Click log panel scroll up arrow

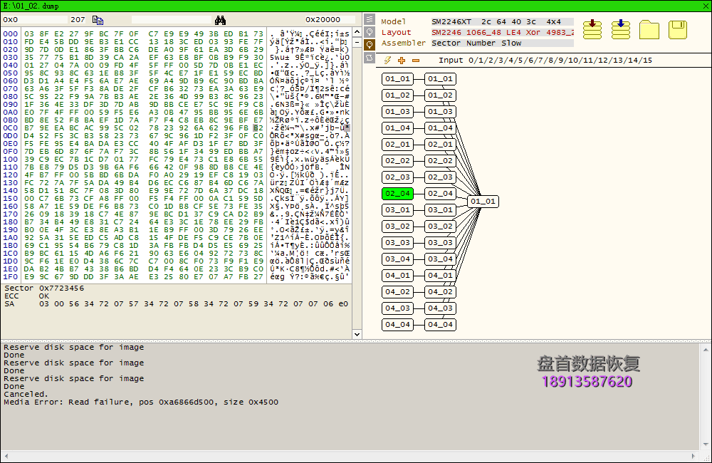(706, 349)
